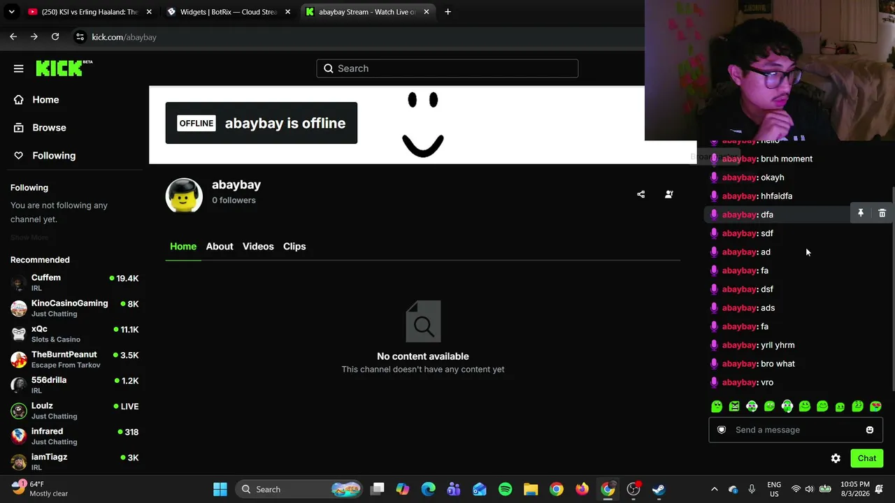Go forward in browser history

click(34, 37)
